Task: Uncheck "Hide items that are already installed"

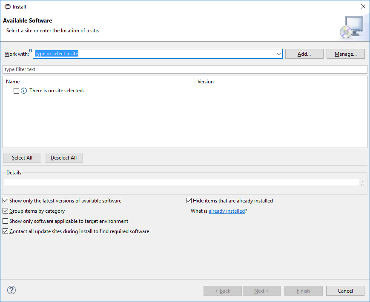Action: click(188, 200)
